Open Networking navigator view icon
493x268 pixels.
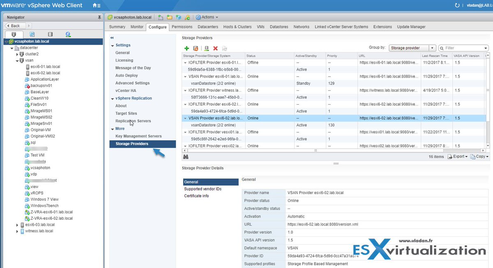click(68, 34)
